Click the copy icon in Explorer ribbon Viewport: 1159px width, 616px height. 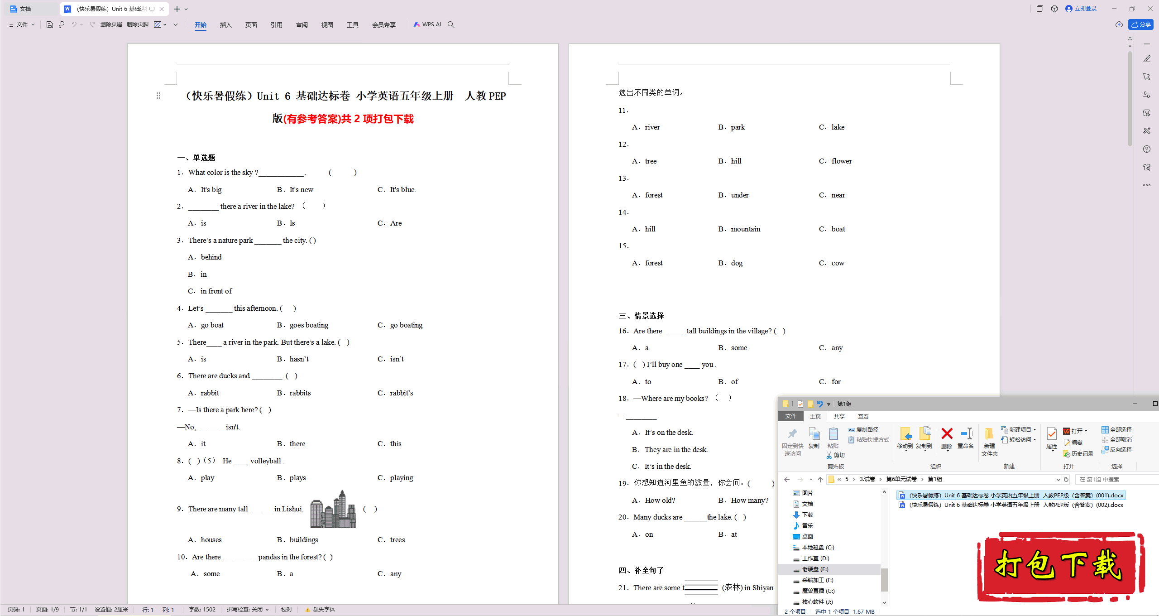coord(814,434)
